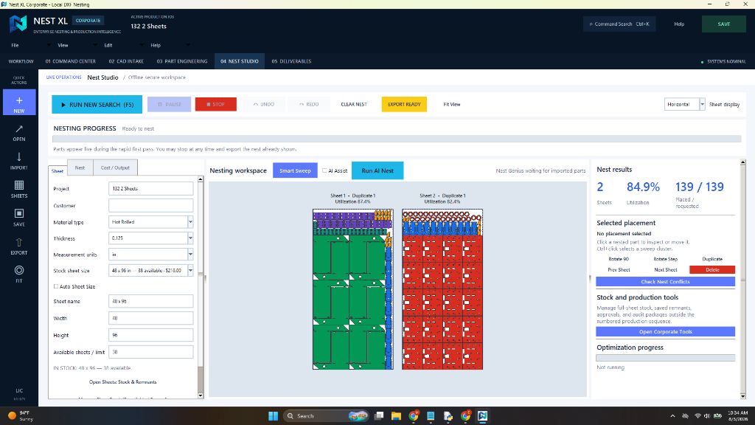The height and width of the screenshot is (425, 755).
Task: Click the Command Search field
Action: point(619,24)
